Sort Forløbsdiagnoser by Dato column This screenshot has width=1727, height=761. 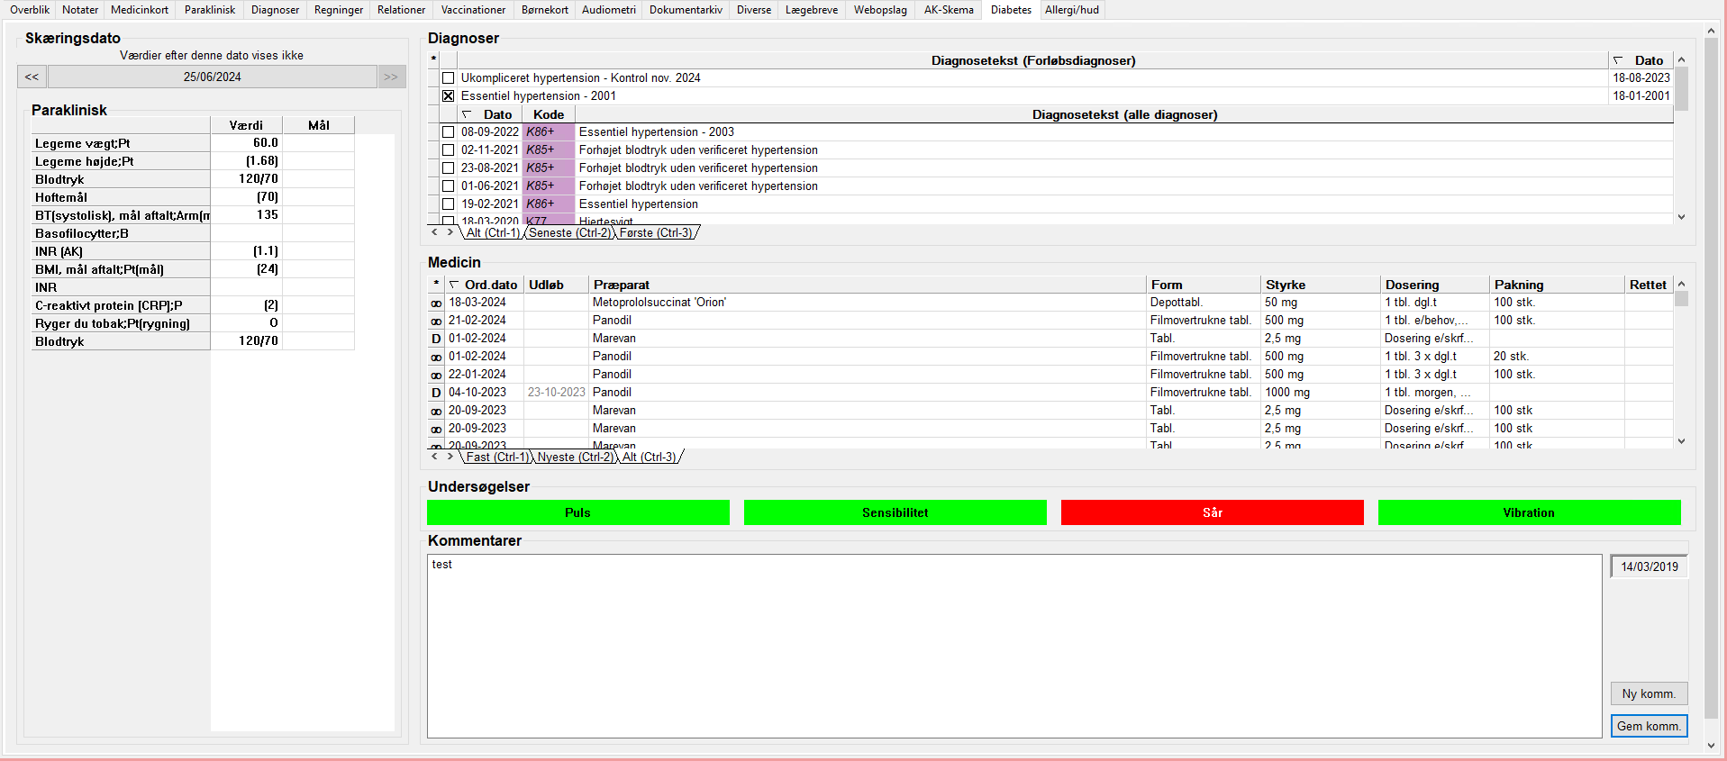[1641, 60]
